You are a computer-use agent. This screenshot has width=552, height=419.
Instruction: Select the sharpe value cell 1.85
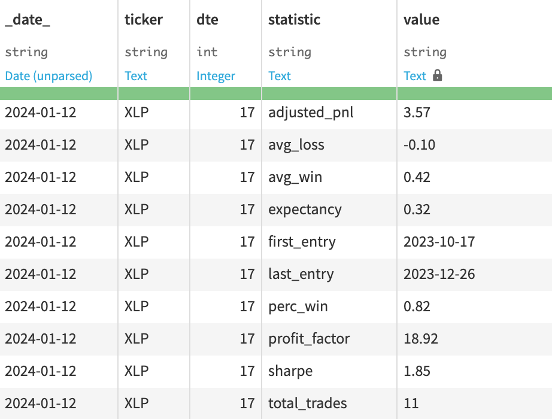[417, 371]
